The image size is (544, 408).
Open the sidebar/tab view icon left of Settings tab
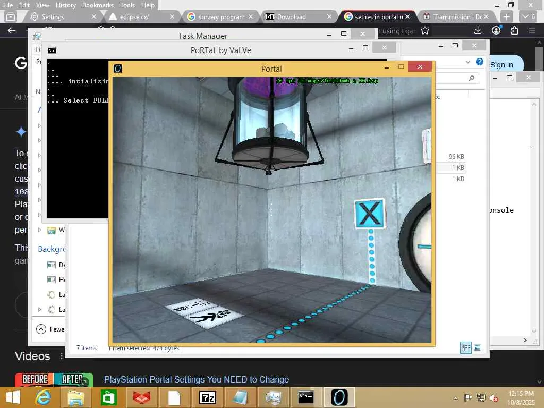click(x=11, y=16)
